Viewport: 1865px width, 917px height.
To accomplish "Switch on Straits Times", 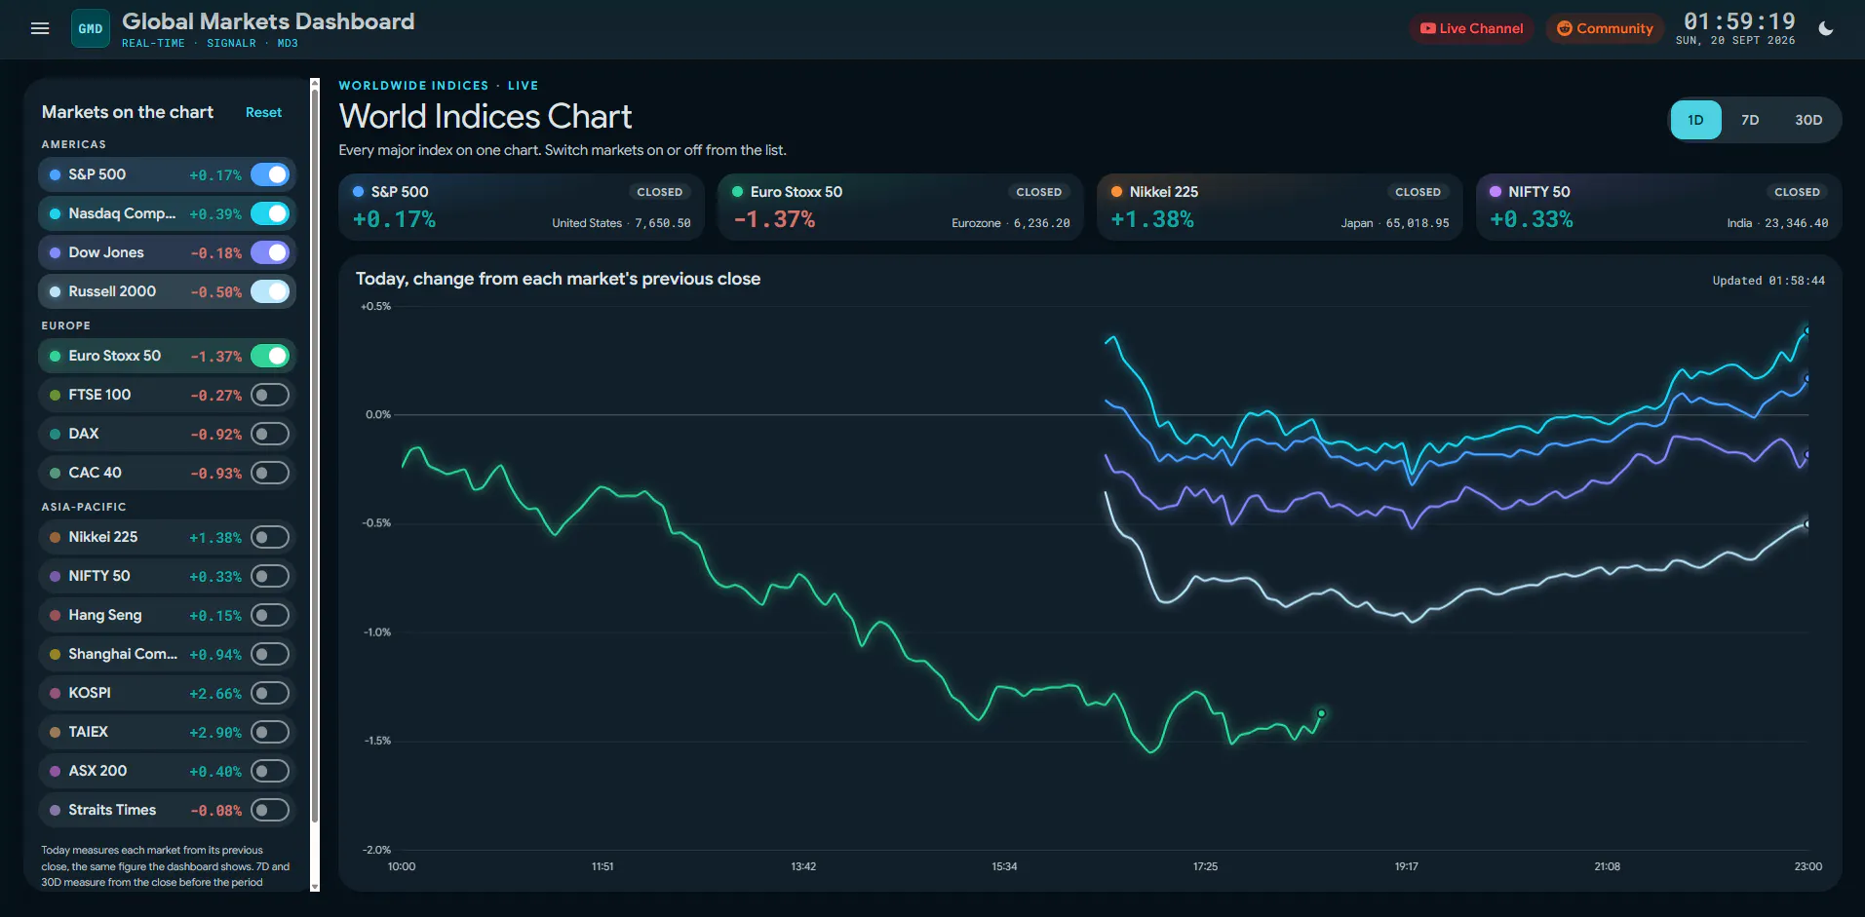I will pyautogui.click(x=270, y=810).
